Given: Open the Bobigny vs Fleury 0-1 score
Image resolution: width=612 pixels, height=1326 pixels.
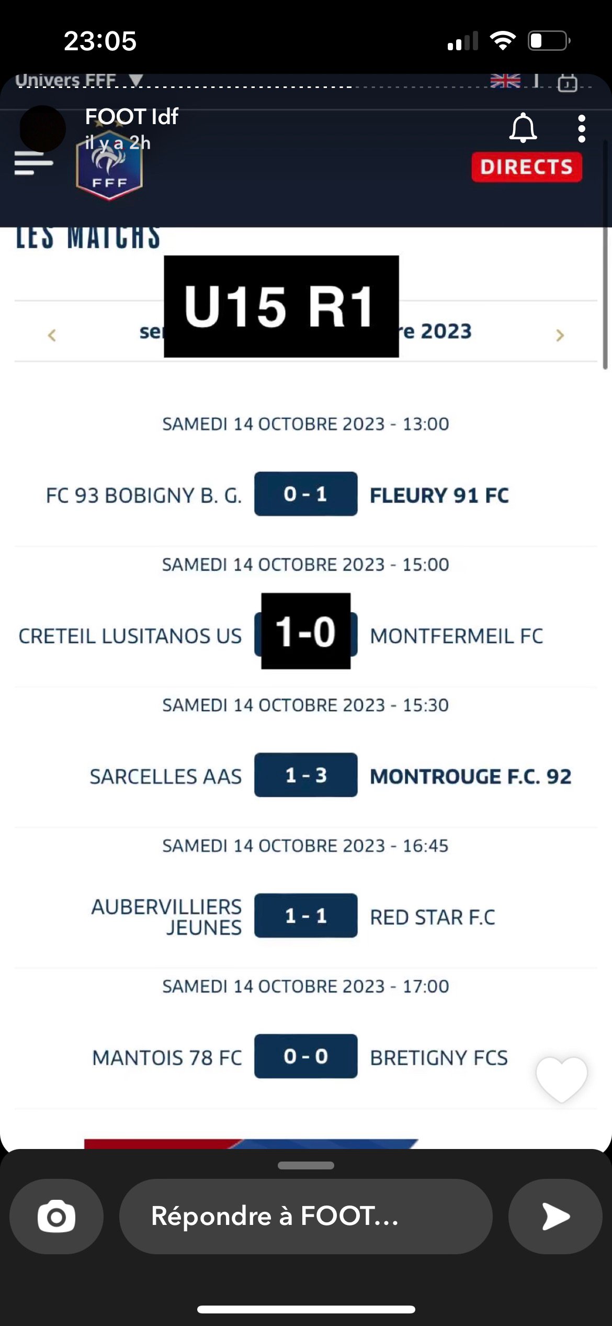Looking at the screenshot, I should click(306, 494).
